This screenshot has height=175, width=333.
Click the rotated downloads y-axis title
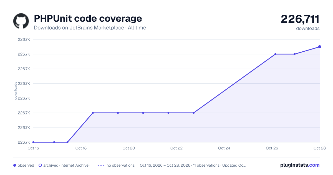coord(16,91)
